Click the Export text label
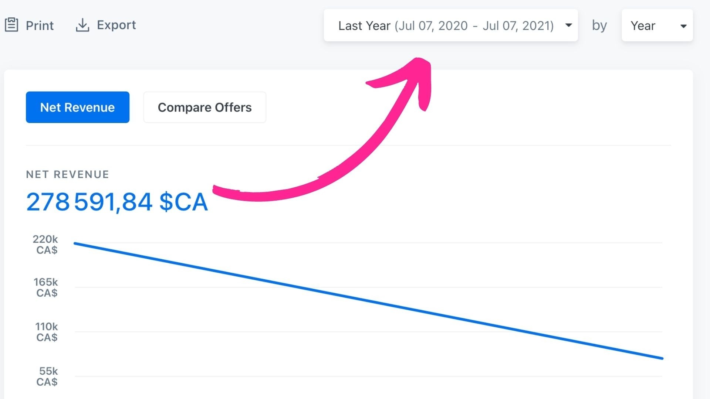 pyautogui.click(x=116, y=25)
